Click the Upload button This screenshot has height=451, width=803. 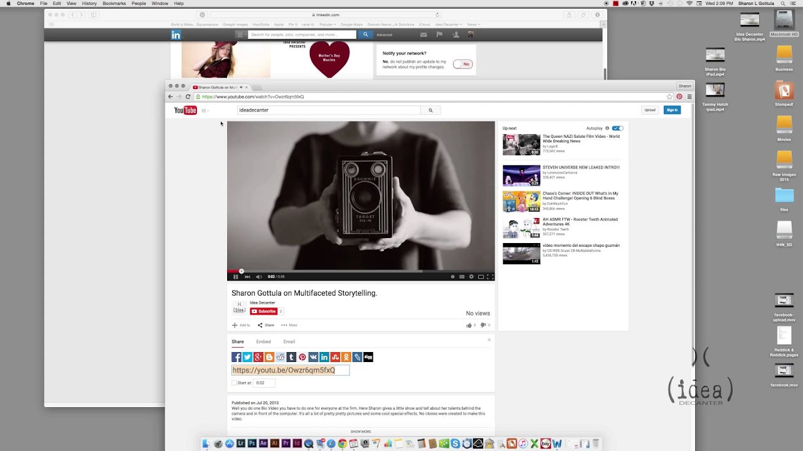tap(650, 110)
